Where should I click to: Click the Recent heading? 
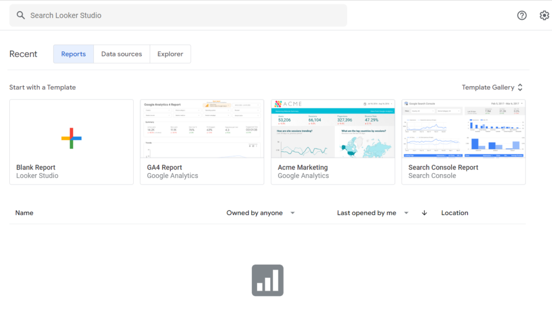click(x=23, y=54)
